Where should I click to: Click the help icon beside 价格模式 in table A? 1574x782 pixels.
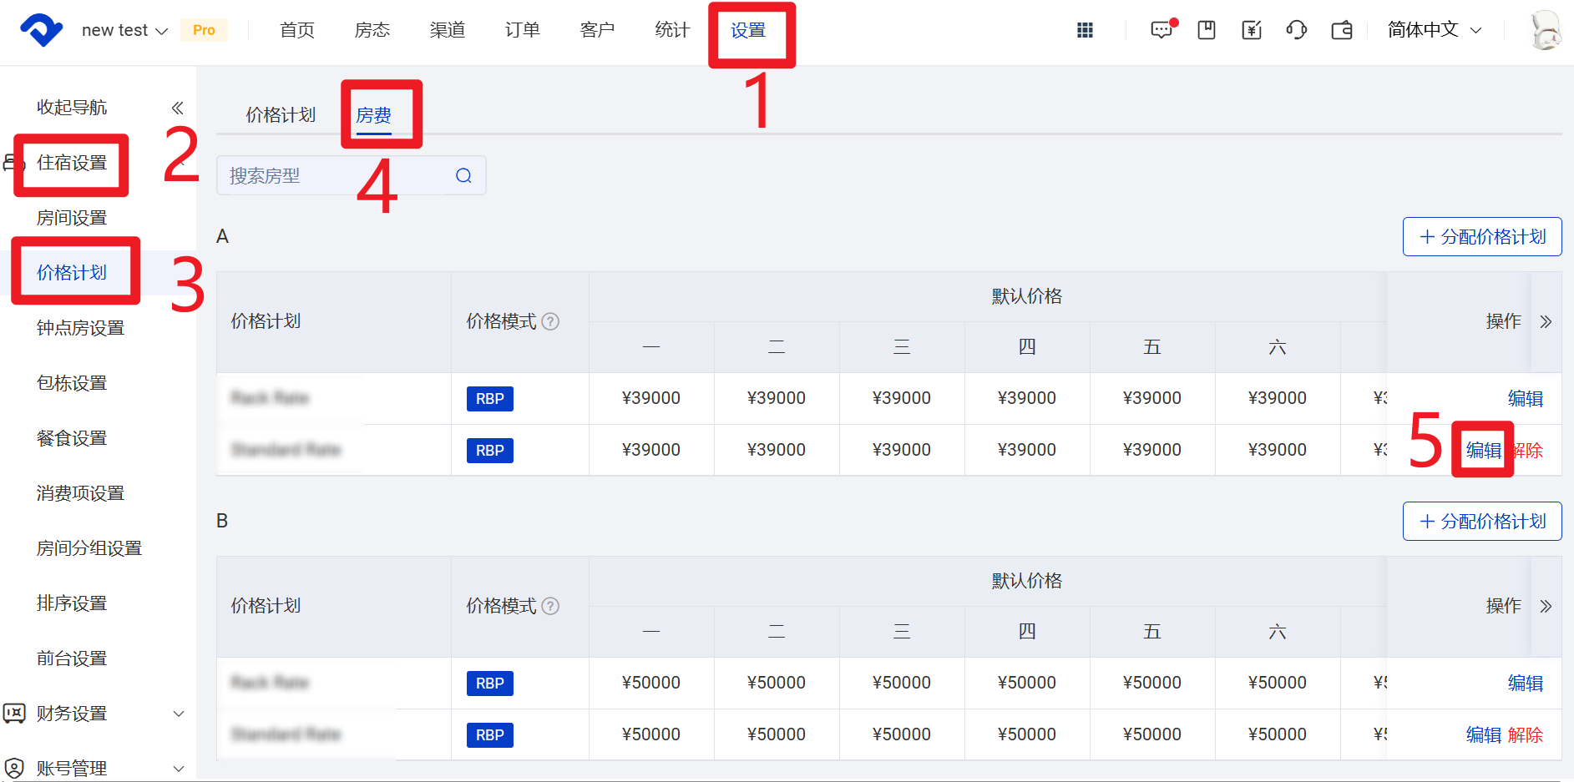[550, 321]
